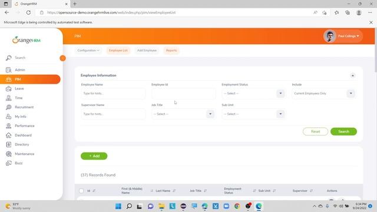Open the Job Title dropdown

click(183, 114)
